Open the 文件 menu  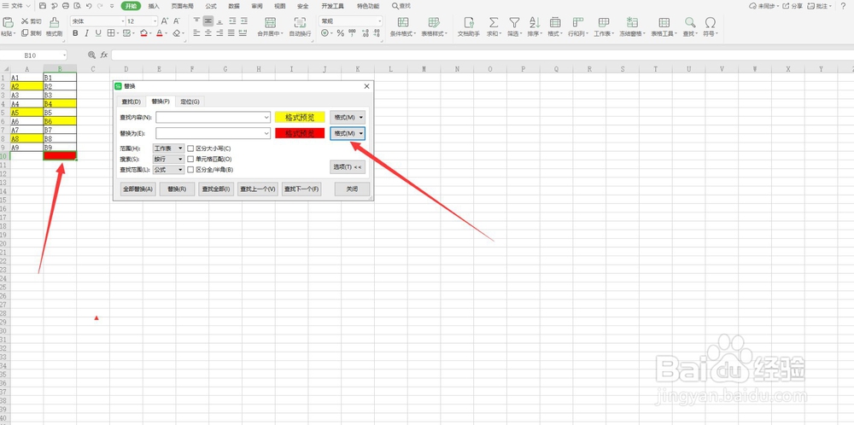tap(16, 6)
